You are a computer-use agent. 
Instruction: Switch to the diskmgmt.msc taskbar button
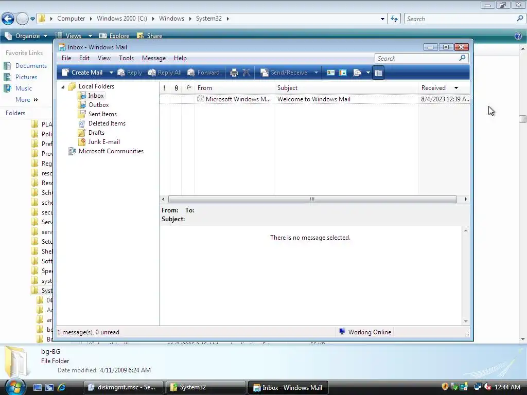point(124,387)
